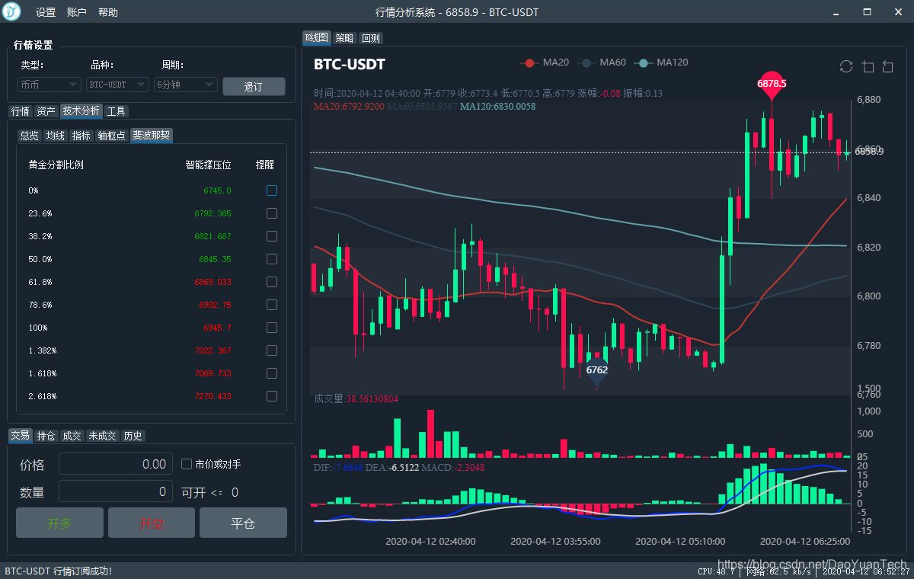Enable alert for 1.382% level
This screenshot has width=914, height=579.
click(x=272, y=350)
